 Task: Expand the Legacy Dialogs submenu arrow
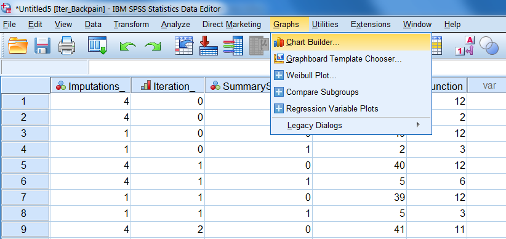pos(418,125)
